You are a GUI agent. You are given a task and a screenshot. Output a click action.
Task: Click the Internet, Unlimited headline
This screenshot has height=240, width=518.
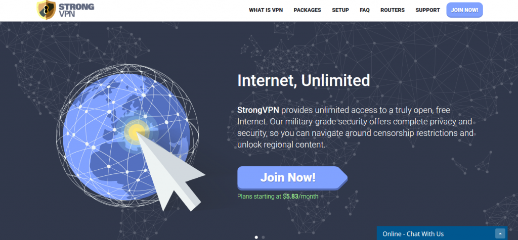click(x=304, y=80)
